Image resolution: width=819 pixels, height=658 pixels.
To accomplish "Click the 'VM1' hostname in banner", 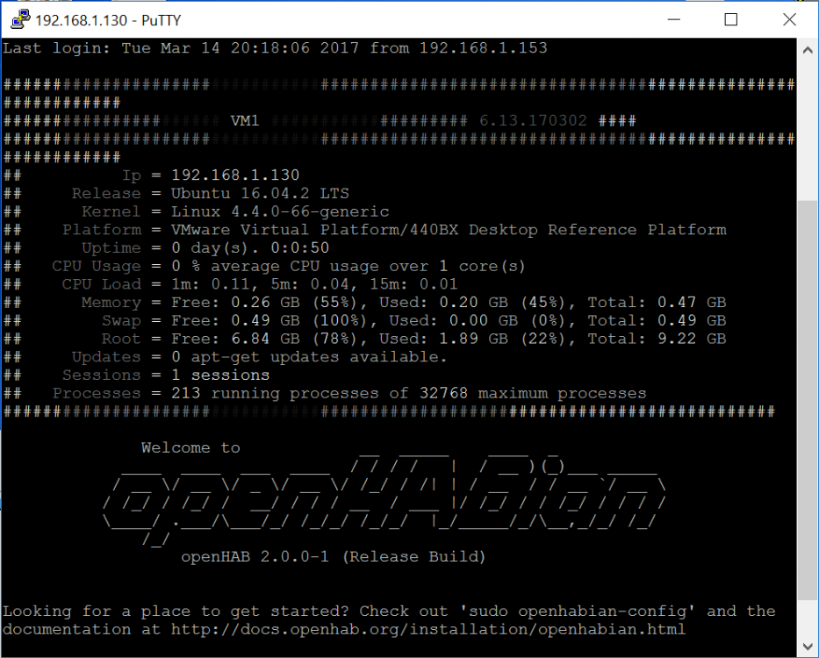I will [245, 121].
